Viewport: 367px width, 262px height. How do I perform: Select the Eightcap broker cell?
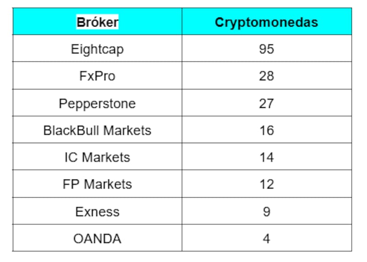[97, 49]
